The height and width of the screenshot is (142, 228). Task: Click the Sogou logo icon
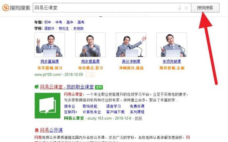6,8
